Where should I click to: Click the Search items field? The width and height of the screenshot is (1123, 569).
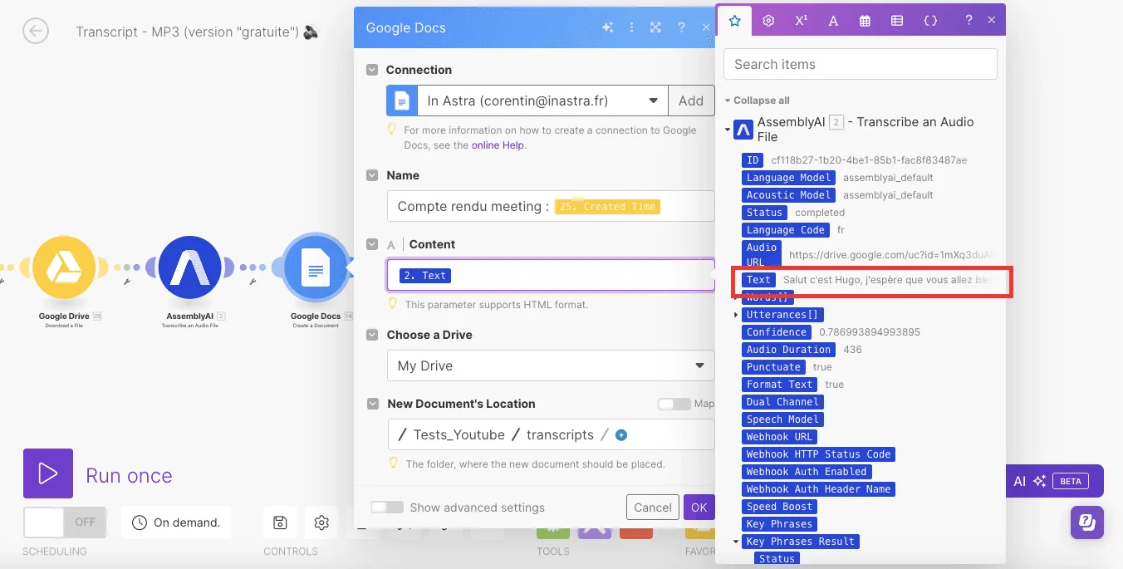860,64
